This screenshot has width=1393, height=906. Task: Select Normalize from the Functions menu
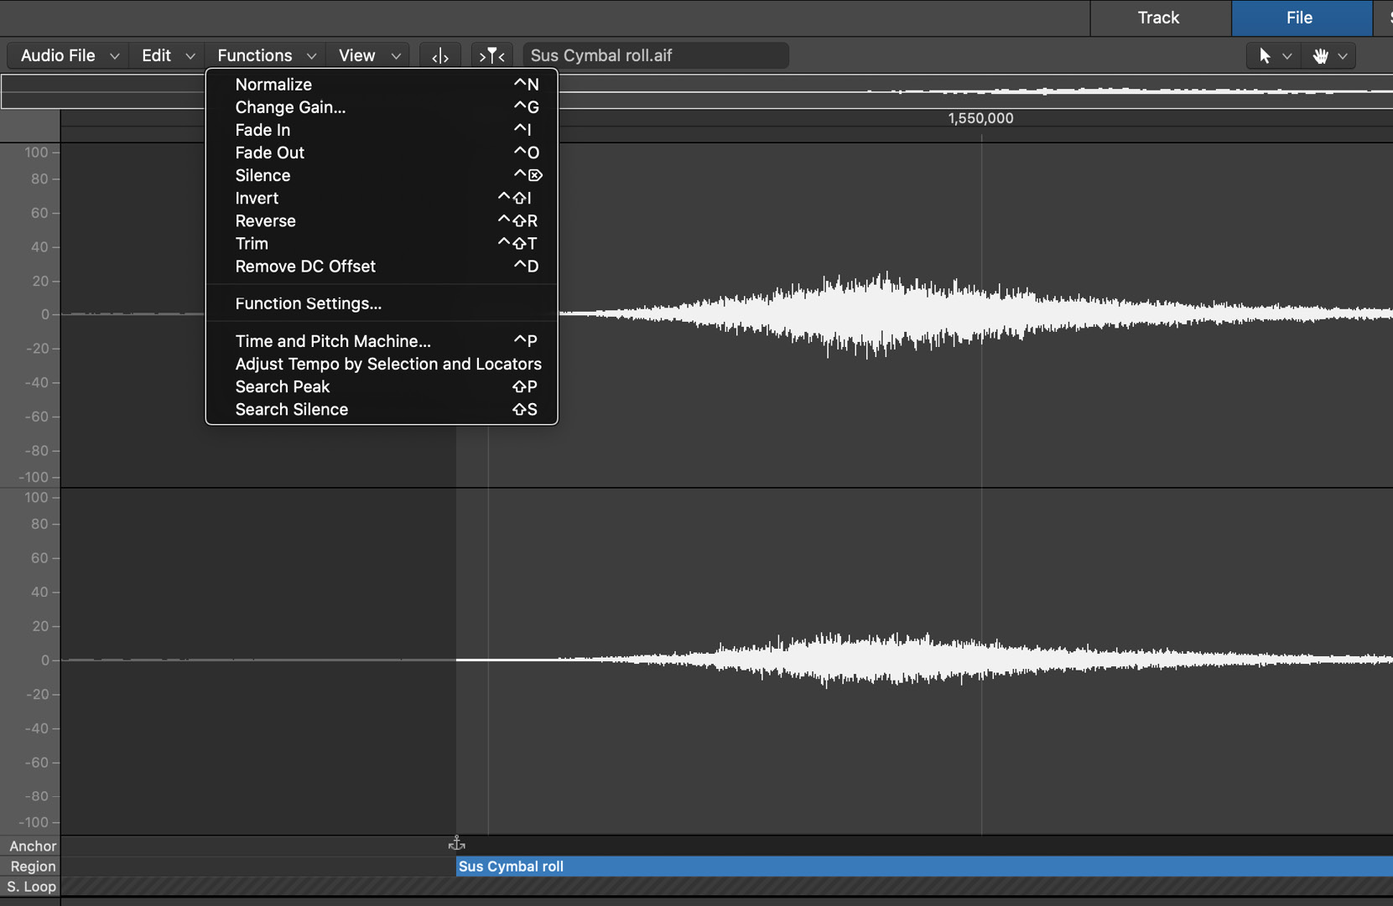point(273,84)
